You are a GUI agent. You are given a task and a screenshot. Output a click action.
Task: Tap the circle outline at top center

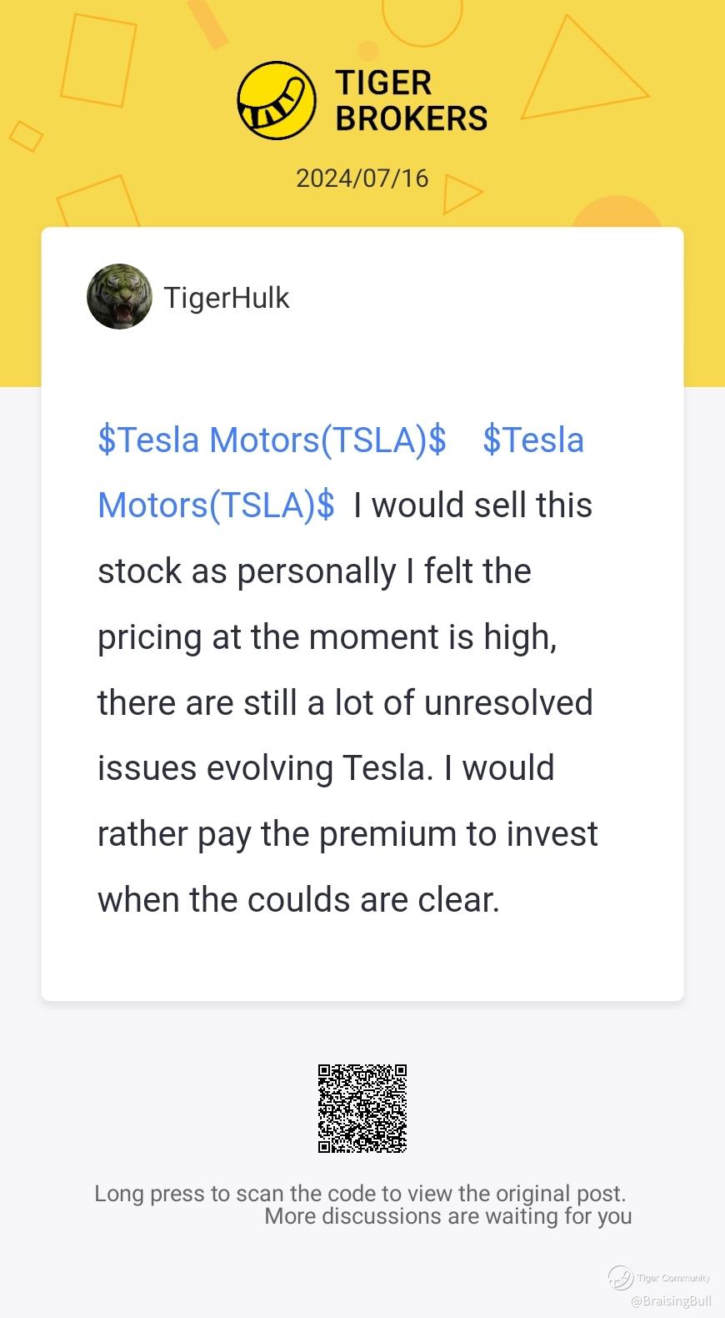coord(422,17)
